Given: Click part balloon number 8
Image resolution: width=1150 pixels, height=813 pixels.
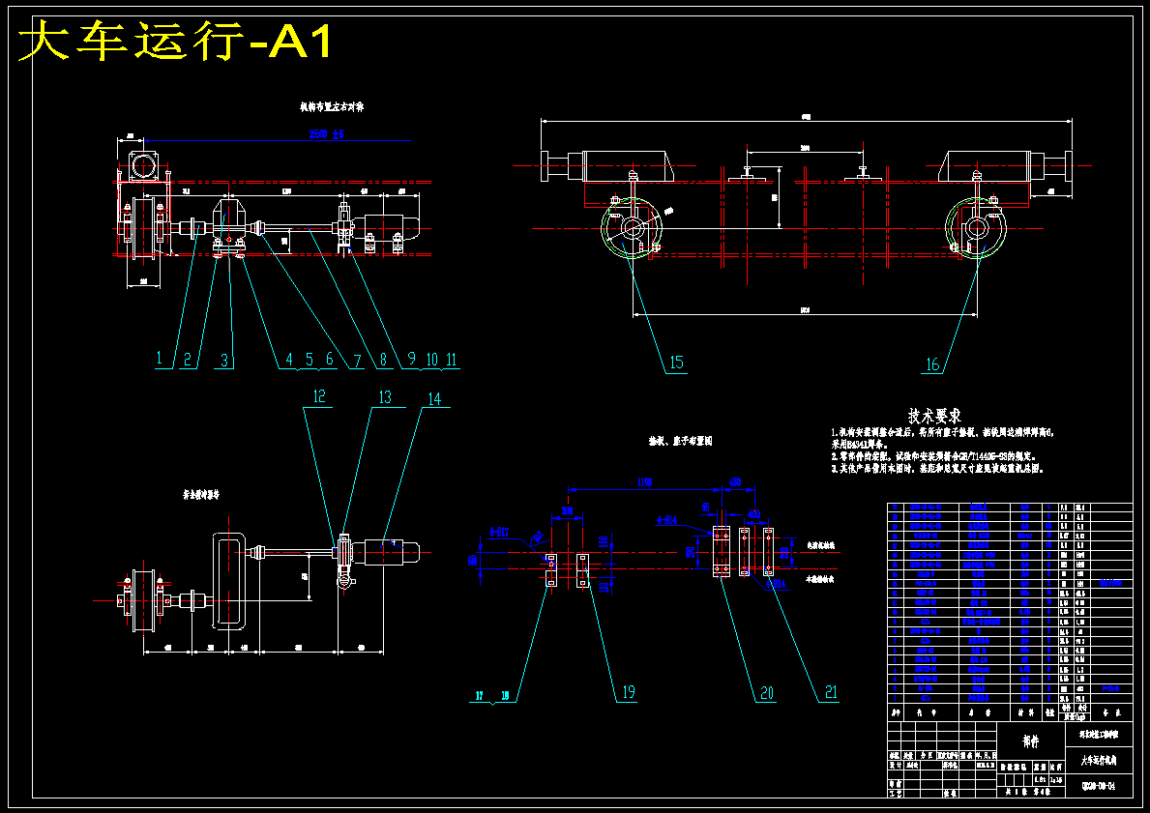Looking at the screenshot, I should tap(383, 360).
